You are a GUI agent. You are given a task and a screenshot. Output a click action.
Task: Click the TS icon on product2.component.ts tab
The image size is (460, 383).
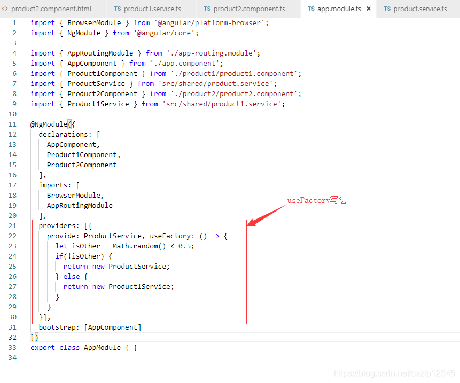[207, 9]
